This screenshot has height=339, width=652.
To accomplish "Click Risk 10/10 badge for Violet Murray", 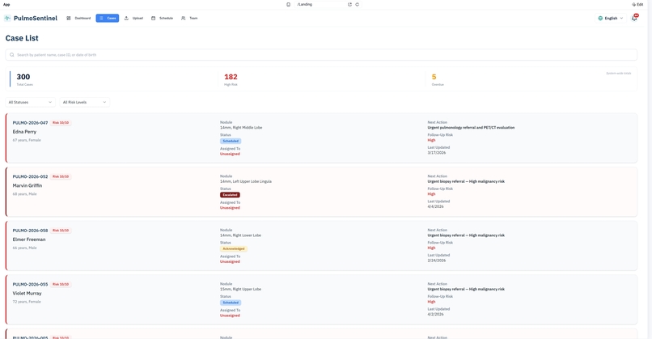I will pos(61,284).
